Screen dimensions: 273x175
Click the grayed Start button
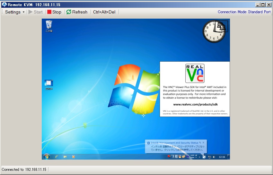coord(36,12)
